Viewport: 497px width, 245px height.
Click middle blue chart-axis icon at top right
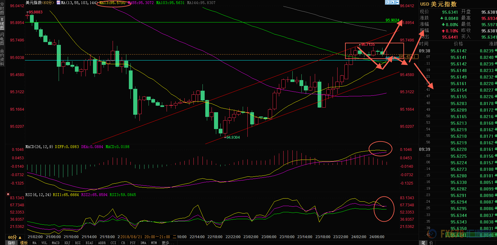pos(392,2)
